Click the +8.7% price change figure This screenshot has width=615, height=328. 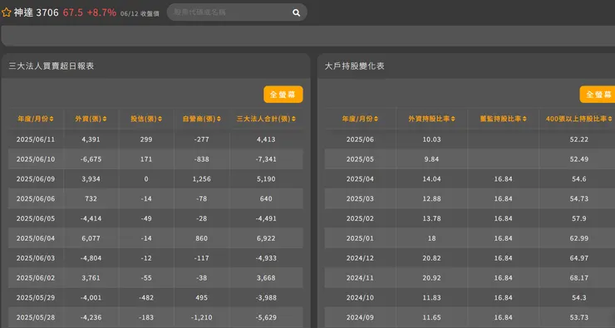point(101,12)
